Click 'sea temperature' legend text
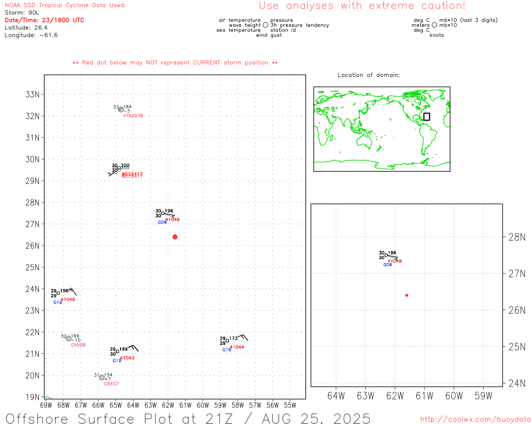This screenshot has width=531, height=424. tap(239, 30)
